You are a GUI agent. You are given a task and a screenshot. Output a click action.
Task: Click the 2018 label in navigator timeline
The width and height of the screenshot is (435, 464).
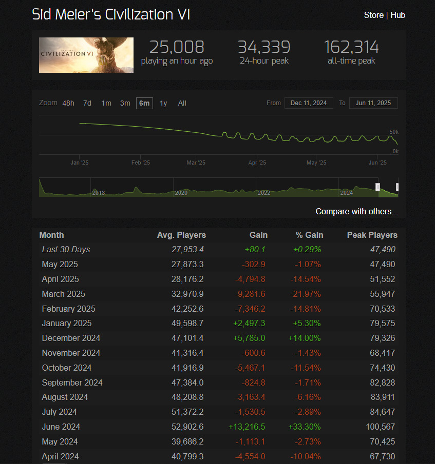click(99, 193)
